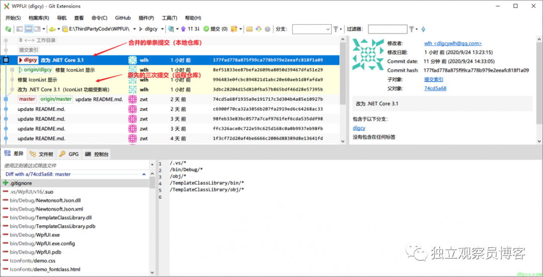Open the stash dropdown arrow
This screenshot has width=543, height=277.
click(58, 29)
